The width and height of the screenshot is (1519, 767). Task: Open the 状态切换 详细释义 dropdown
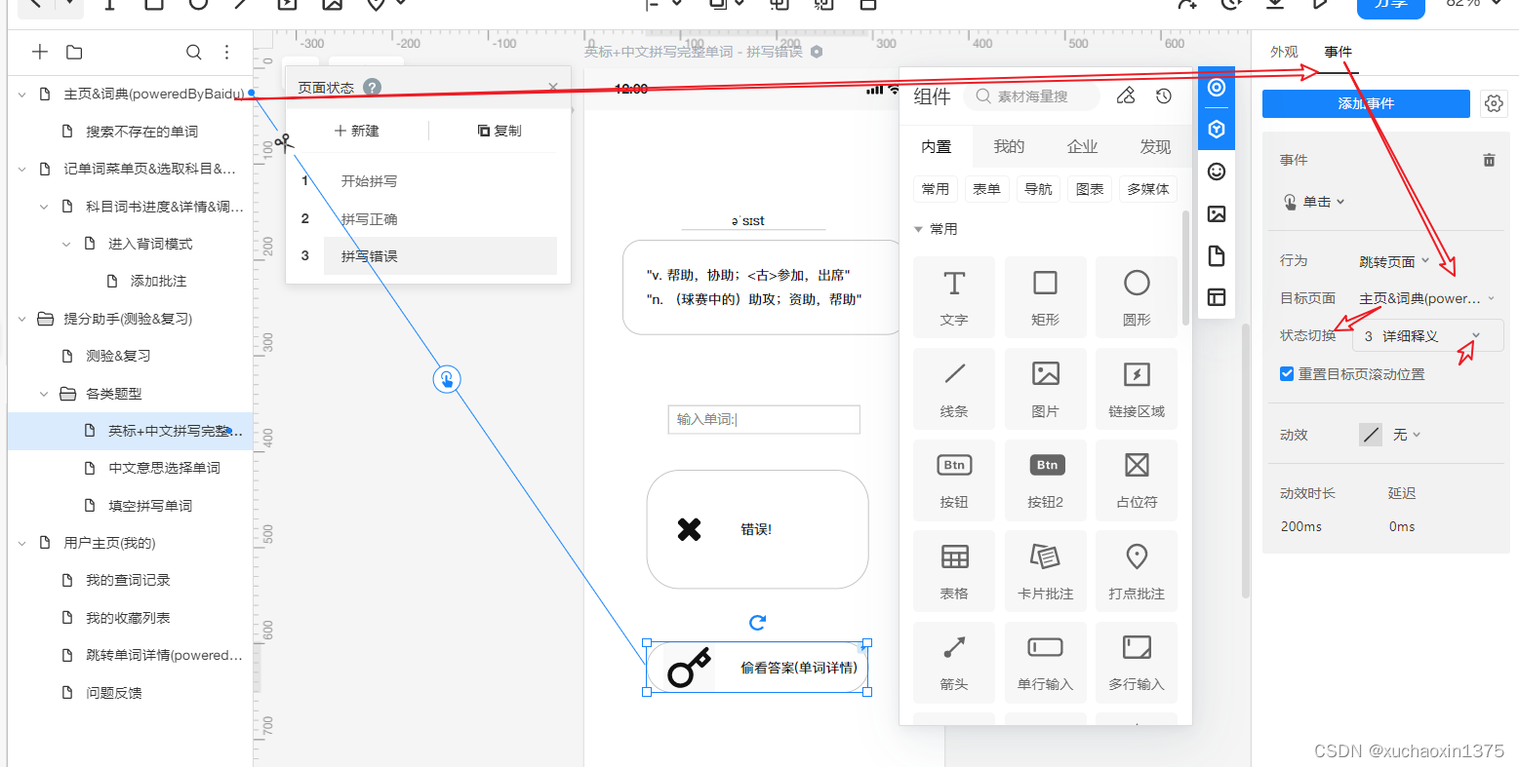[1428, 335]
